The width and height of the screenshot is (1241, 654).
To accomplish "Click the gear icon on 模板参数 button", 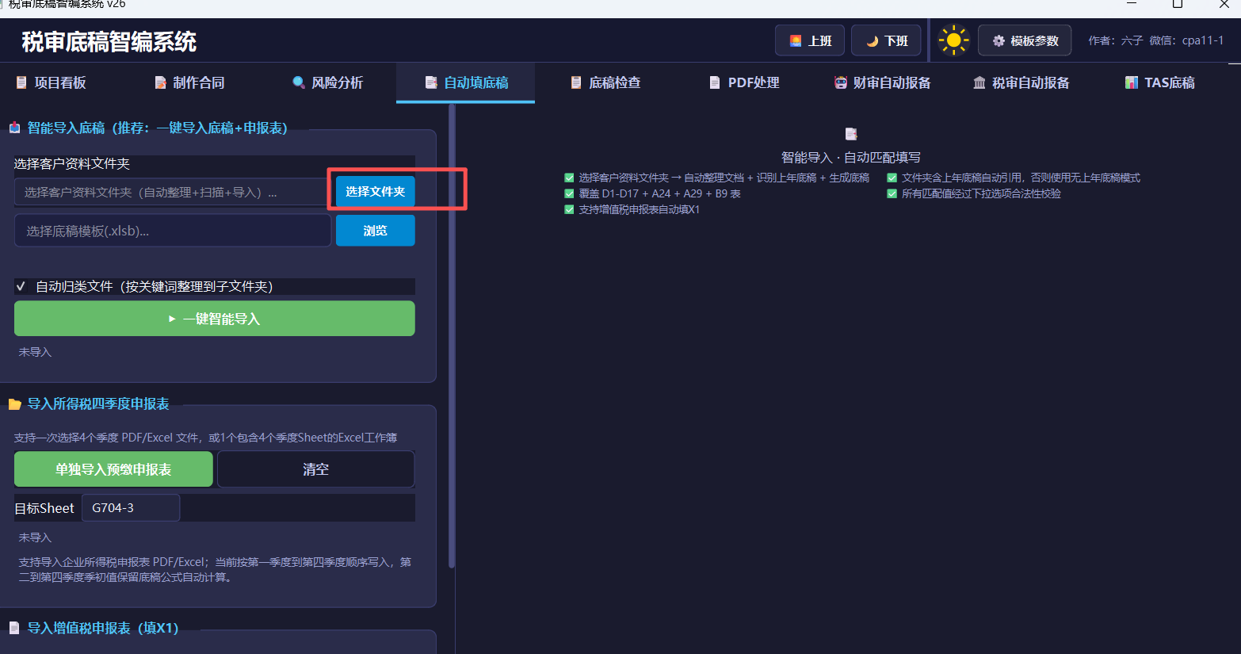I will click(999, 40).
